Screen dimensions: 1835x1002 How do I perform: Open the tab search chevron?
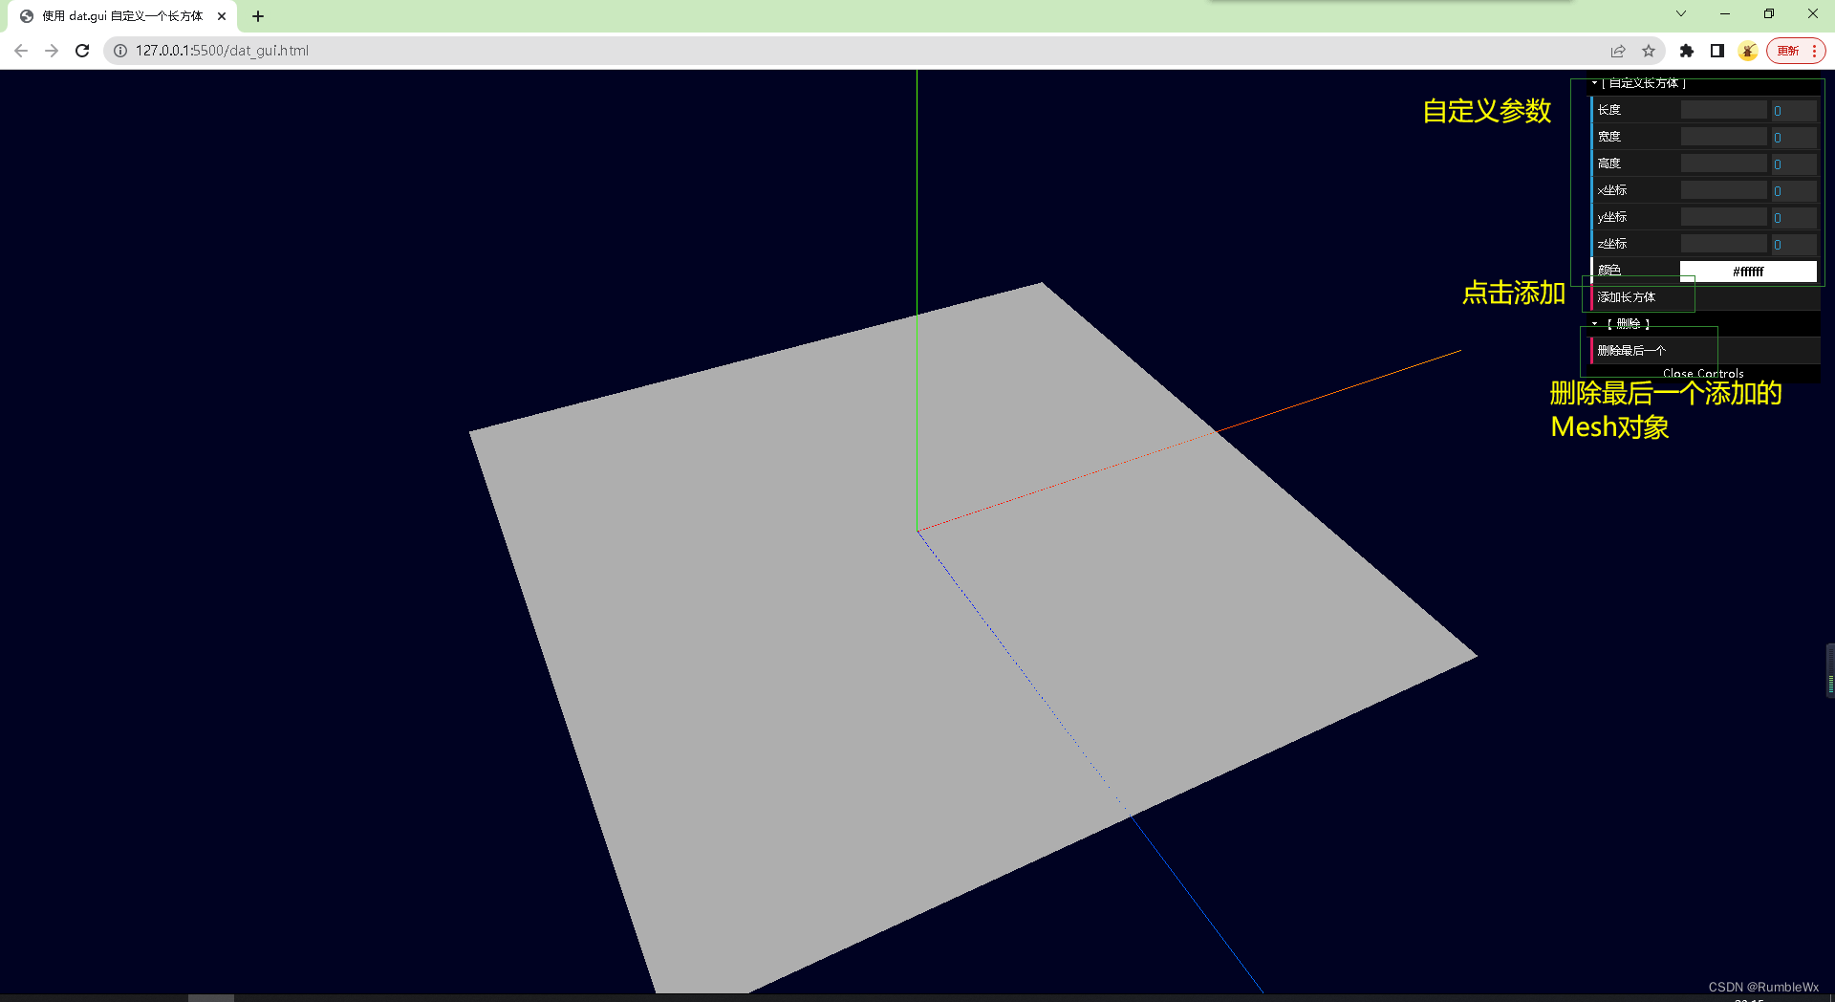1679,14
